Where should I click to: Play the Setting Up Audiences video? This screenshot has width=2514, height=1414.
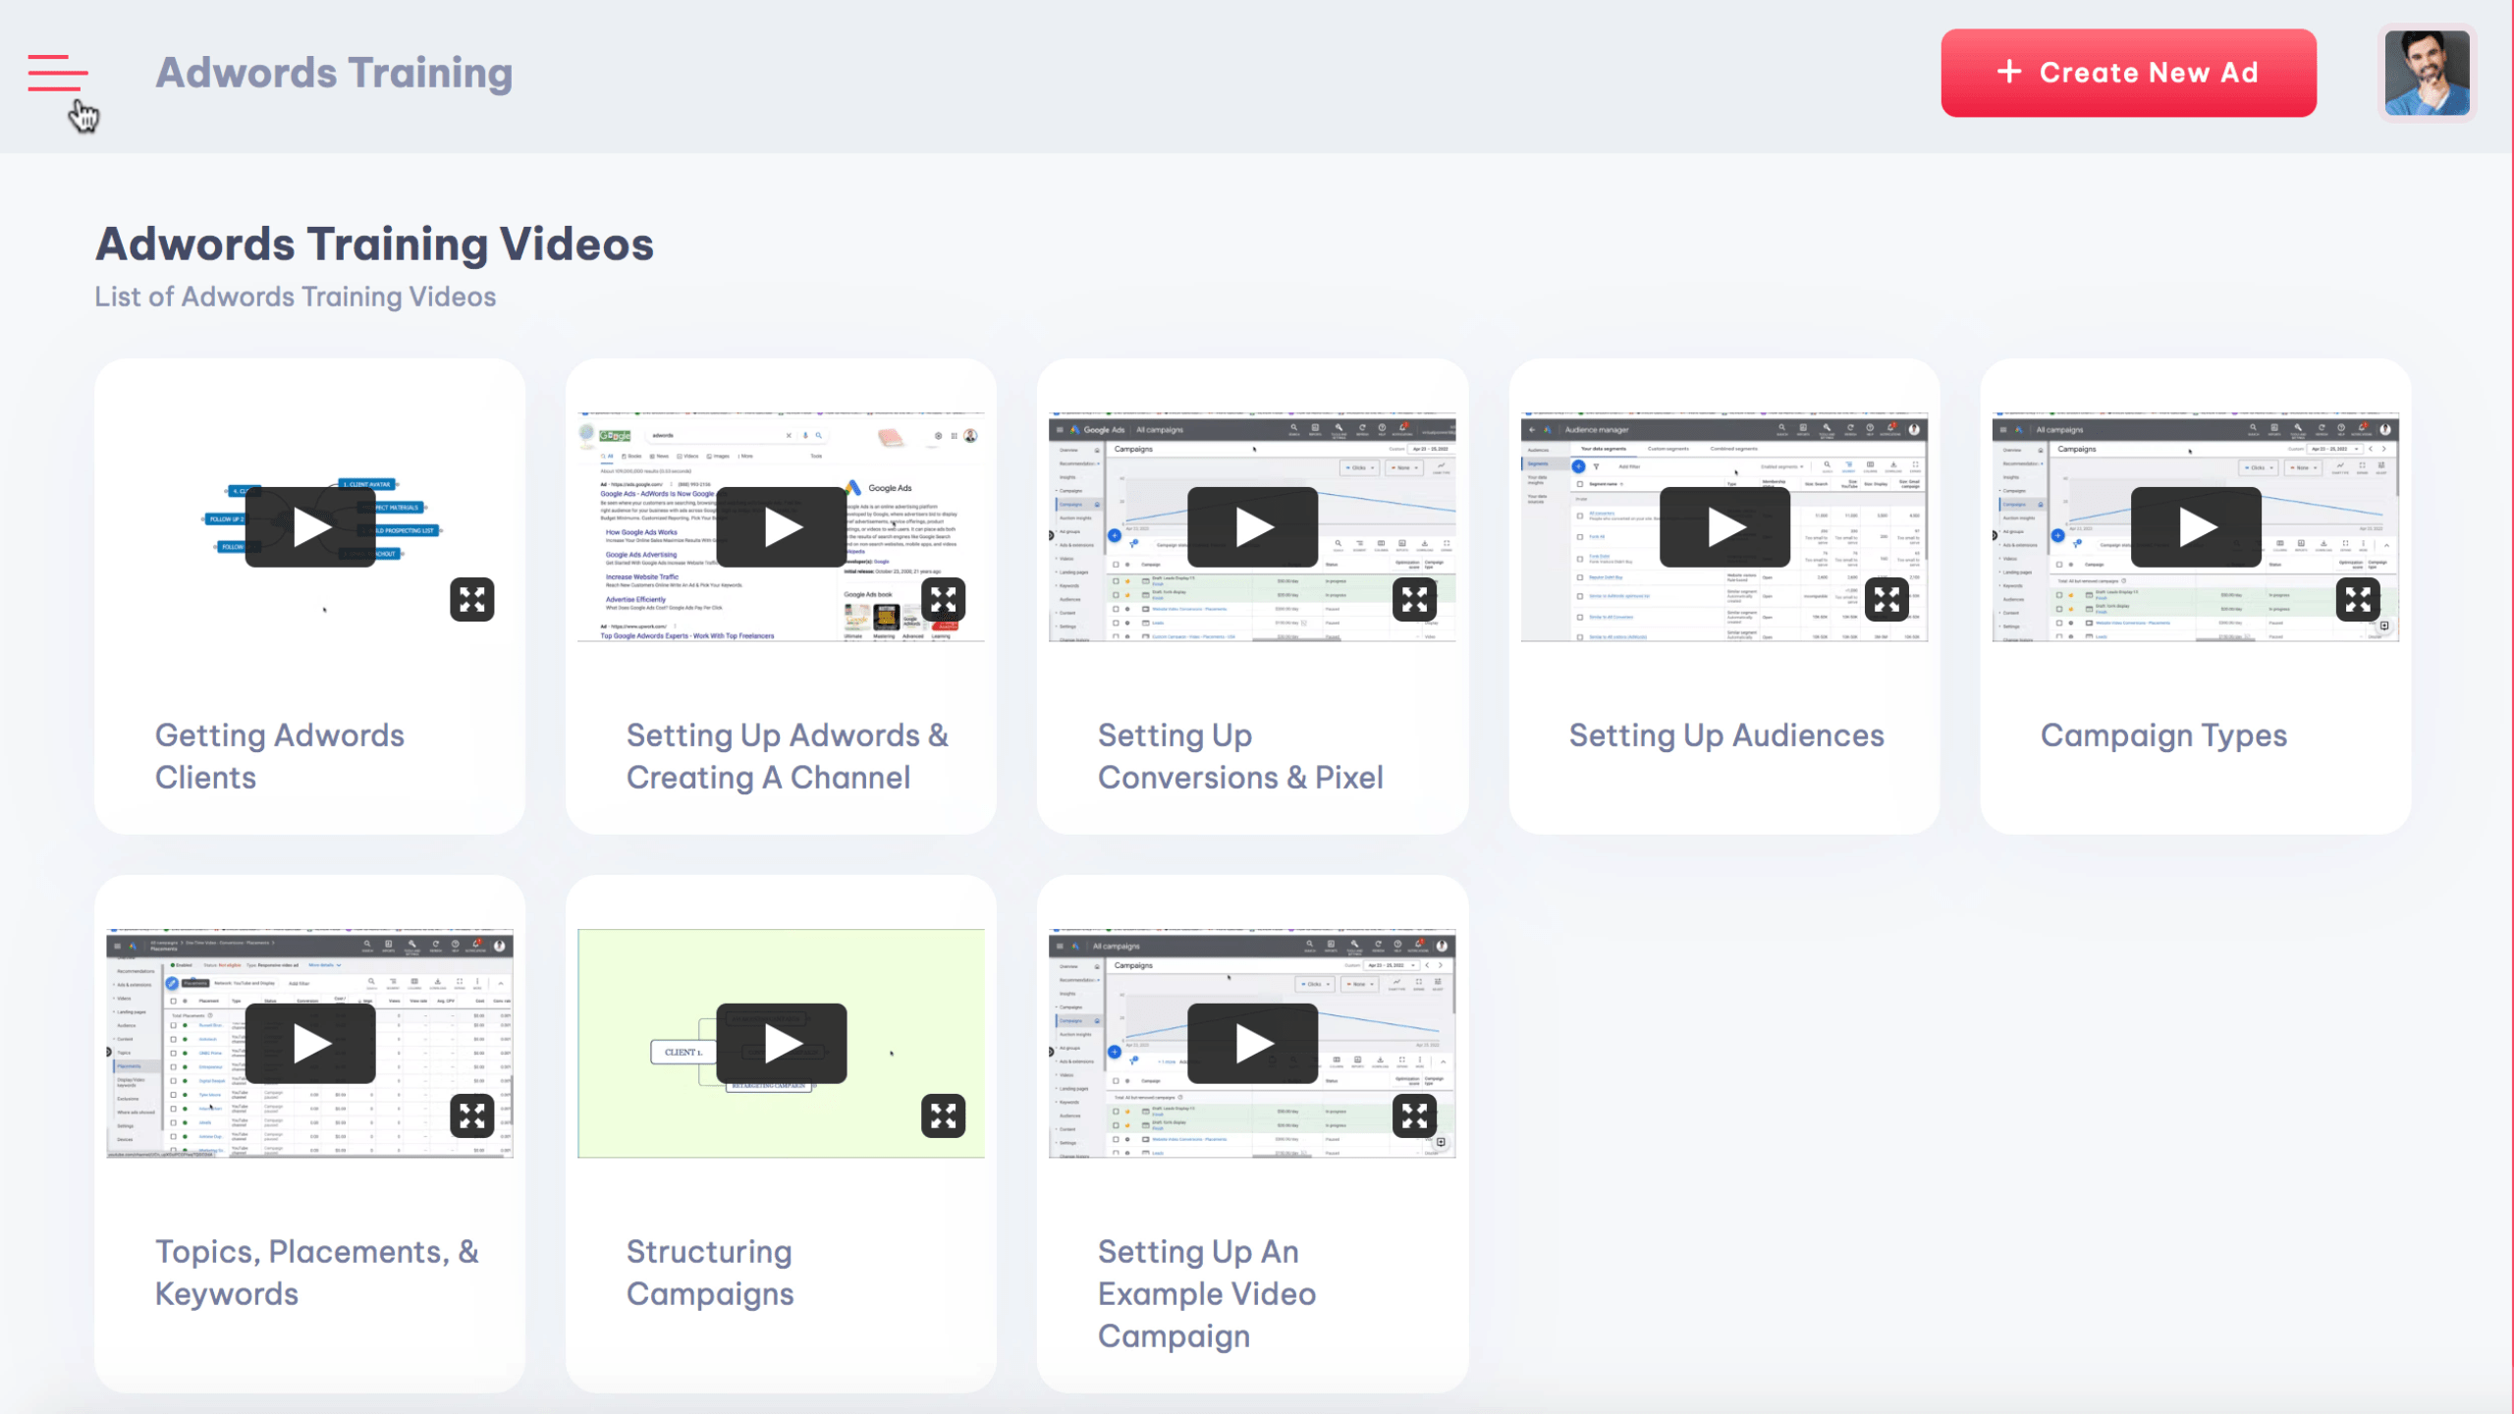1724,527
